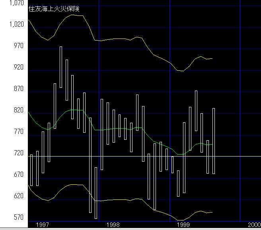The image size is (261, 230).
Task: Click the right end of green moving average
Action: pos(212,144)
